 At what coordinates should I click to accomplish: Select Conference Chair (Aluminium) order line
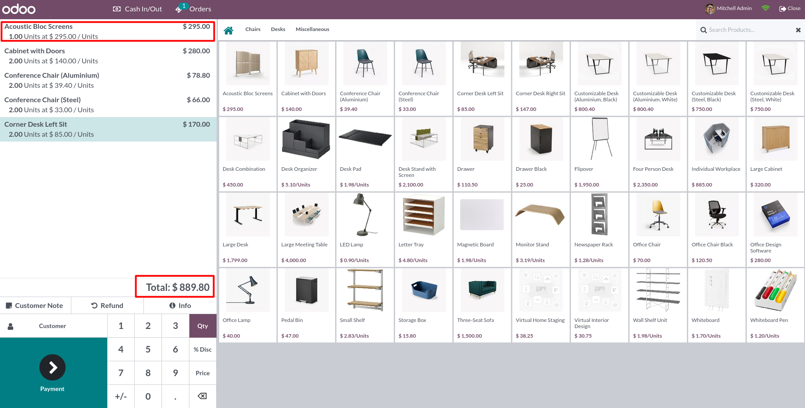pyautogui.click(x=108, y=80)
